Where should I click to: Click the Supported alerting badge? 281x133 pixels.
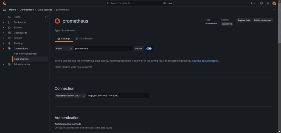[227, 24]
